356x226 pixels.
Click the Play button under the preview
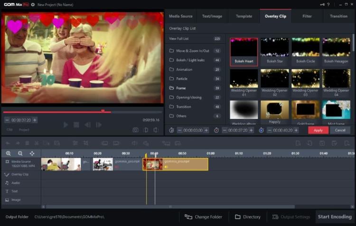(66, 125)
